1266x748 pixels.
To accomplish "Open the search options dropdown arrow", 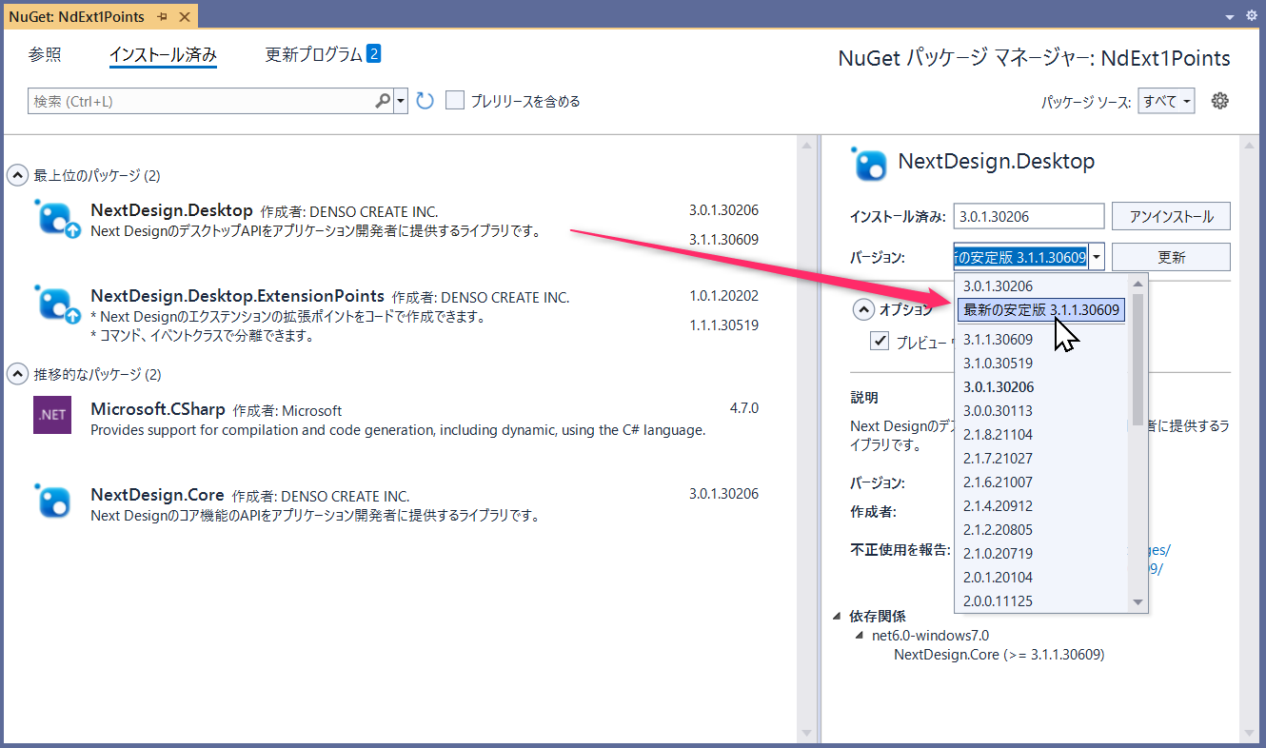I will click(x=401, y=101).
